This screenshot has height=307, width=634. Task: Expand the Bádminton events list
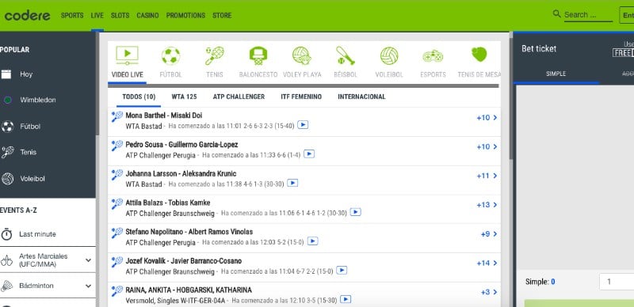pyautogui.click(x=89, y=286)
